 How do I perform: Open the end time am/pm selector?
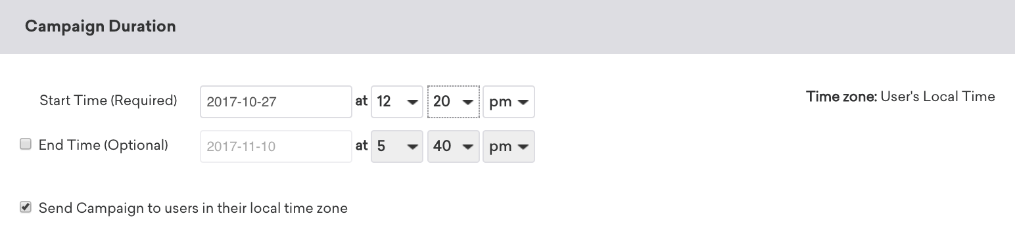(509, 146)
